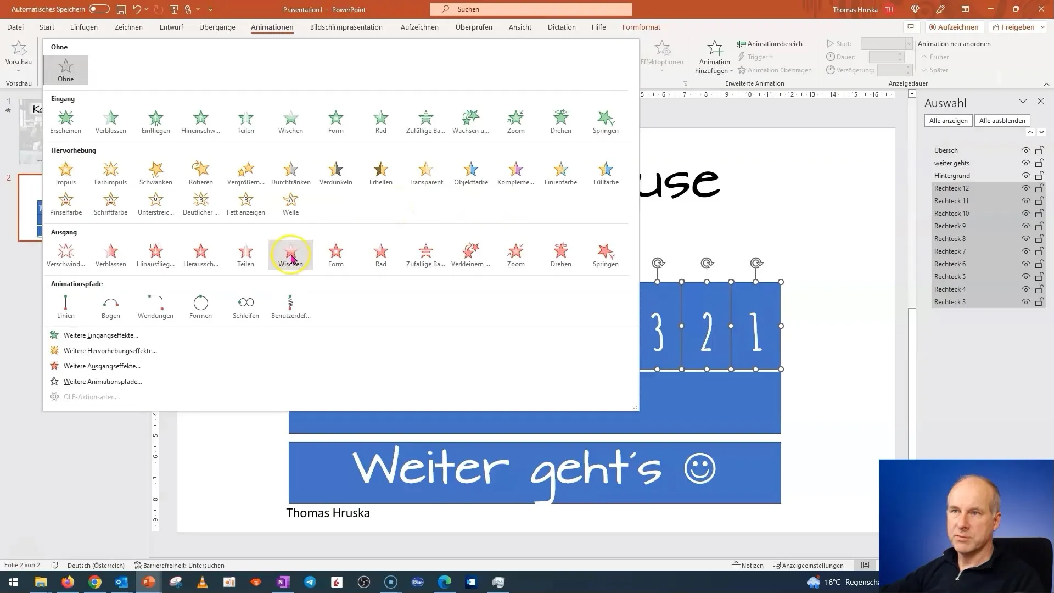This screenshot has width=1054, height=593.
Task: Select the Impuls emphasis animation effect
Action: point(65,172)
